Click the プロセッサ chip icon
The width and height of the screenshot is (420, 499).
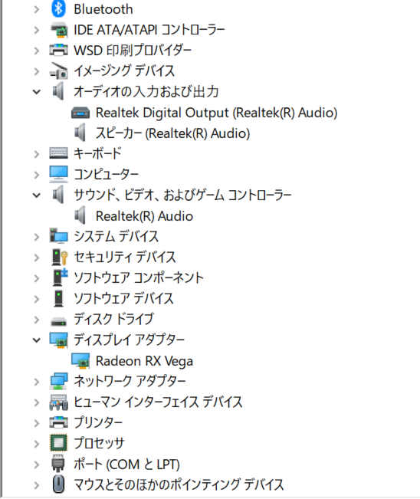pos(58,443)
